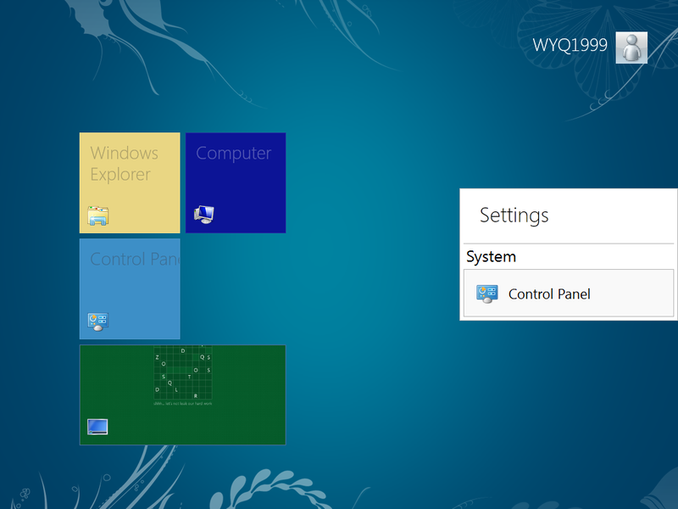The width and height of the screenshot is (678, 509).
Task: Select the WYQ1999 username text
Action: (x=570, y=45)
